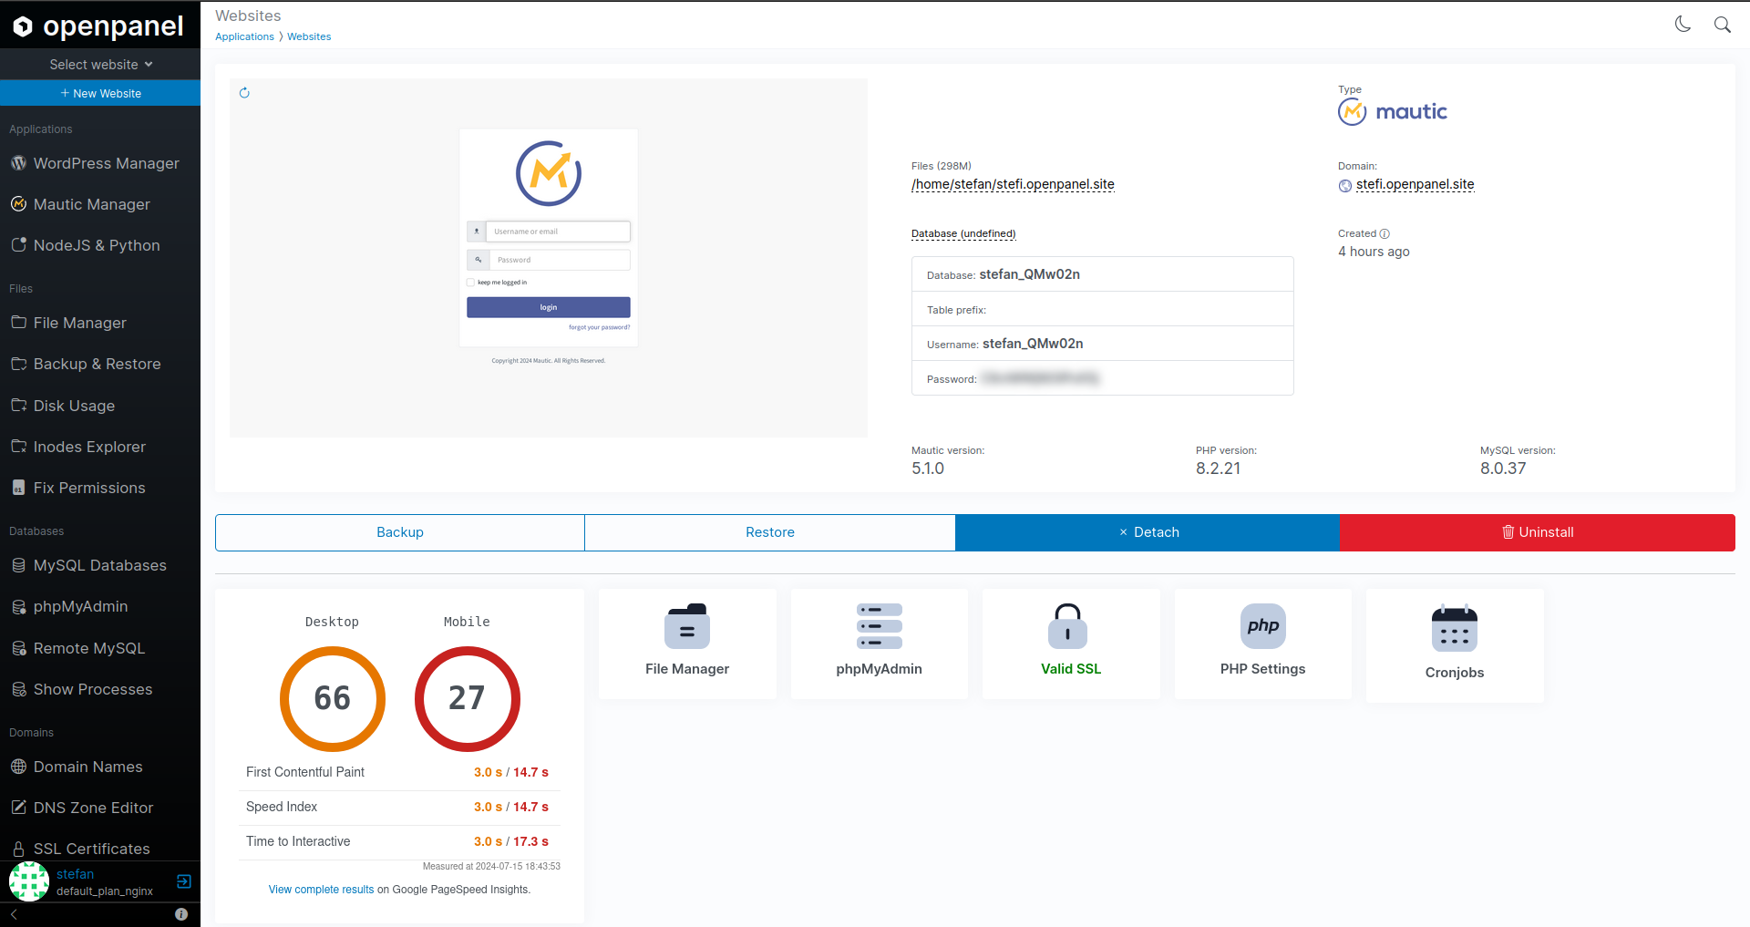1750x927 pixels.
Task: Click the Database (undefined) link
Action: pos(963,233)
